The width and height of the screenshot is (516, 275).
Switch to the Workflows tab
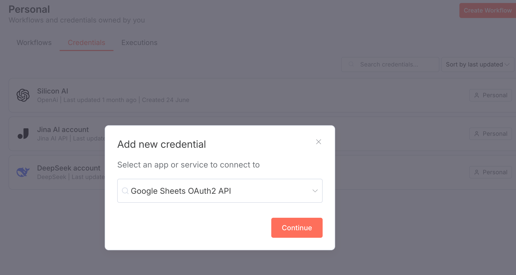[x=34, y=43]
